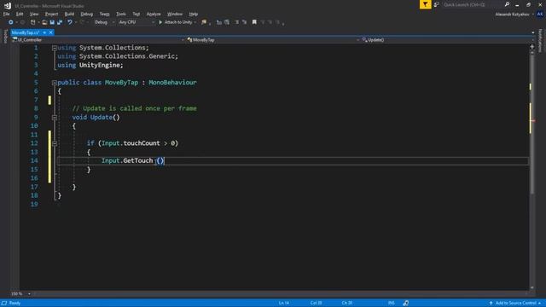Click the Alexandr account name
The height and width of the screenshot is (307, 546).
[x=512, y=14]
